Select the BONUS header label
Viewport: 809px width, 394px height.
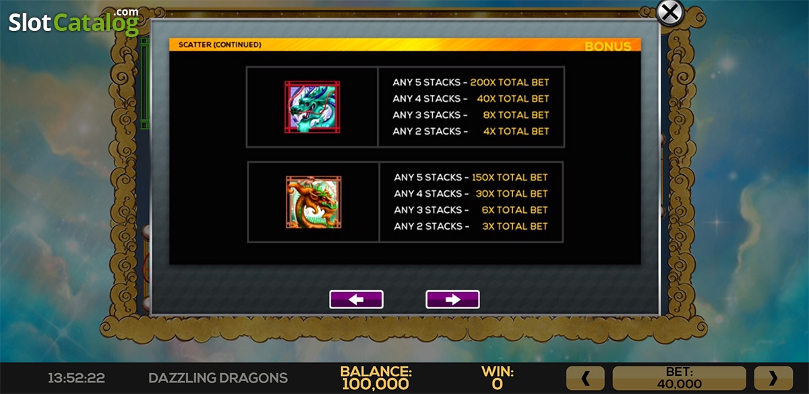(608, 46)
